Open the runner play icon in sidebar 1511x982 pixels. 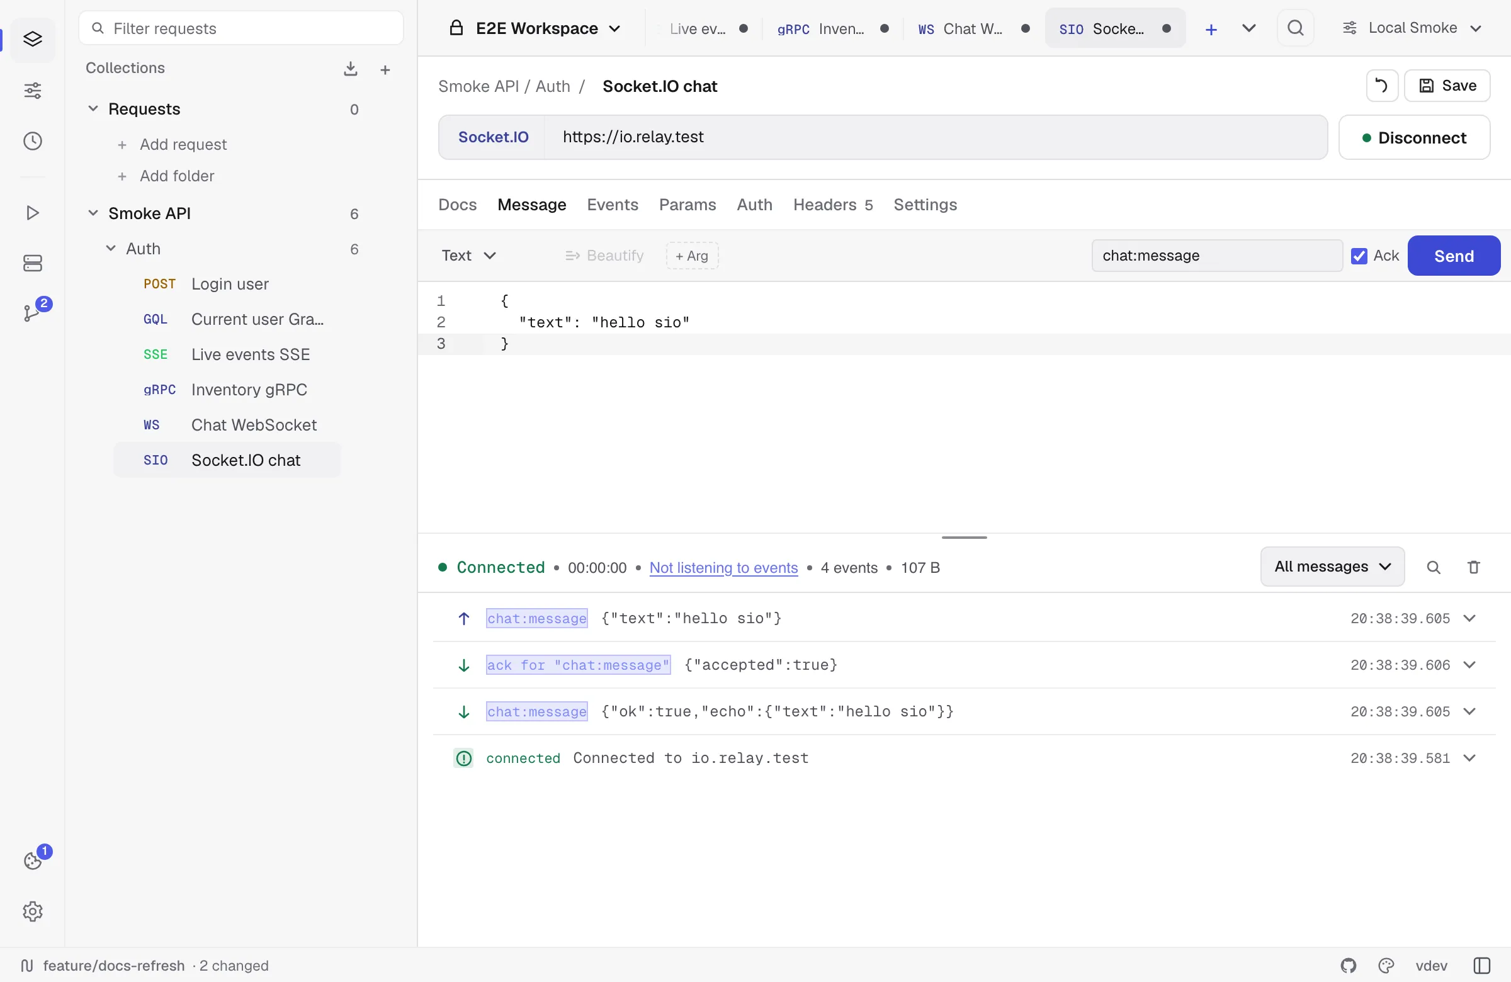click(32, 213)
